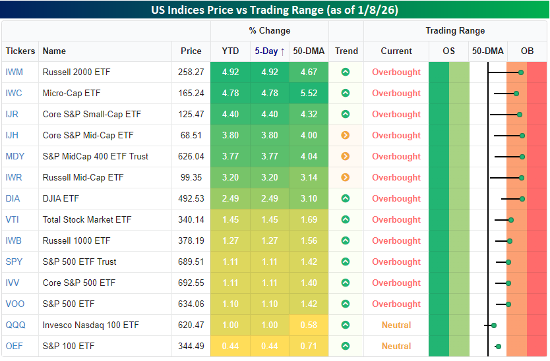Screen dimensions: 550x361
Task: Click the VOO ticker link
Action: point(15,304)
